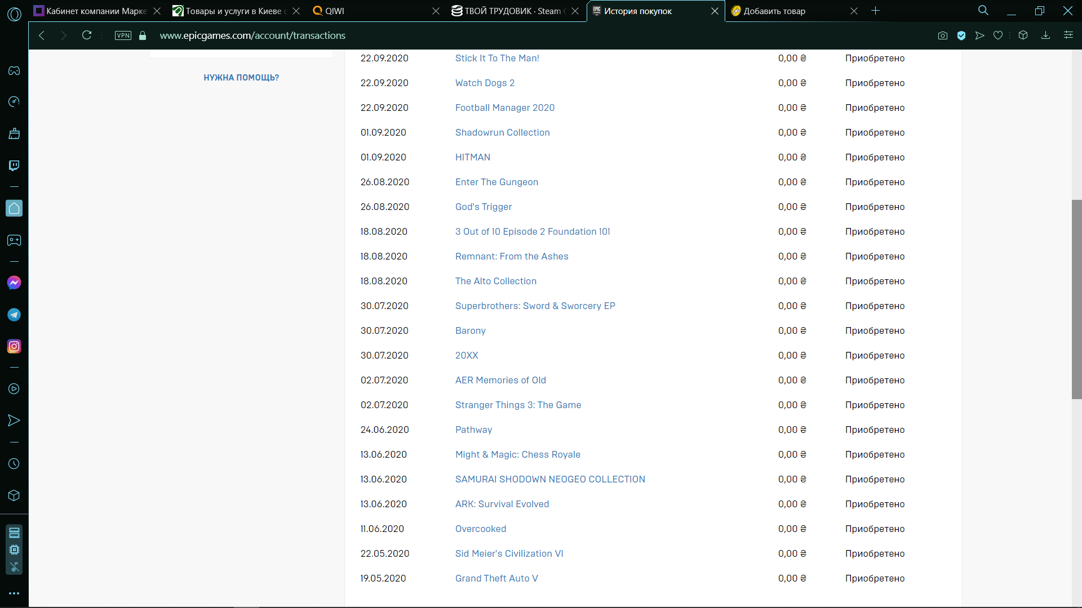This screenshot has width=1082, height=608.
Task: Open Sid Meier's Civilization VI link
Action: tap(509, 553)
